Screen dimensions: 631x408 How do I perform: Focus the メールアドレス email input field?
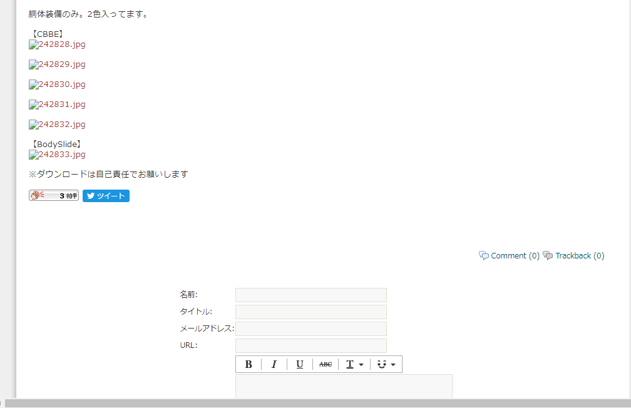[311, 329]
